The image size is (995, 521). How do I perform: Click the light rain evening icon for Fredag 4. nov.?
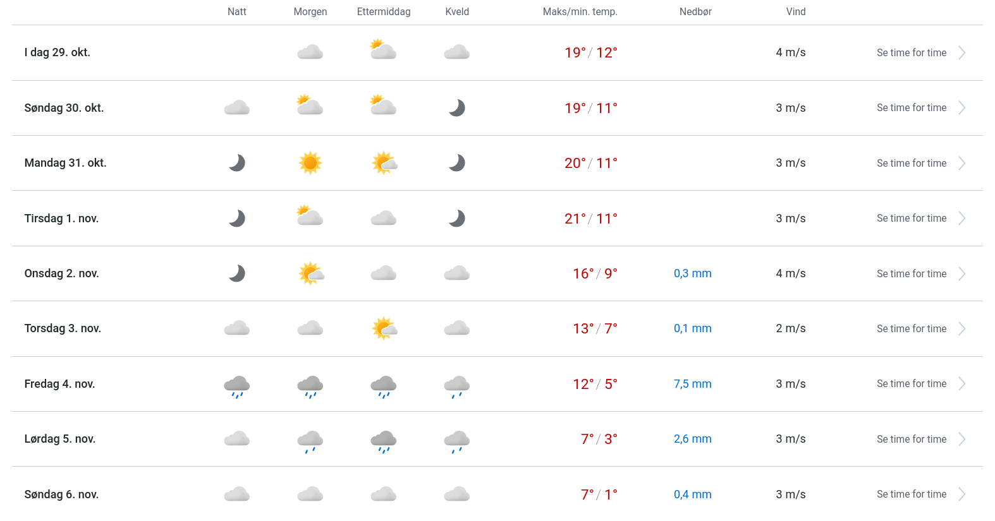457,385
